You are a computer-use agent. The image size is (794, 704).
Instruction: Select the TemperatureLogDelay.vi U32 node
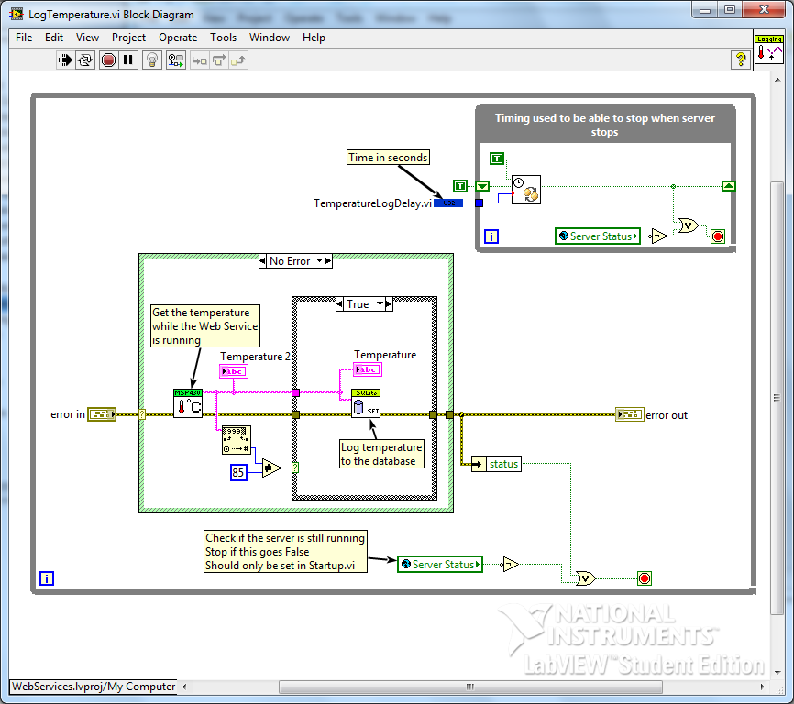(x=448, y=203)
